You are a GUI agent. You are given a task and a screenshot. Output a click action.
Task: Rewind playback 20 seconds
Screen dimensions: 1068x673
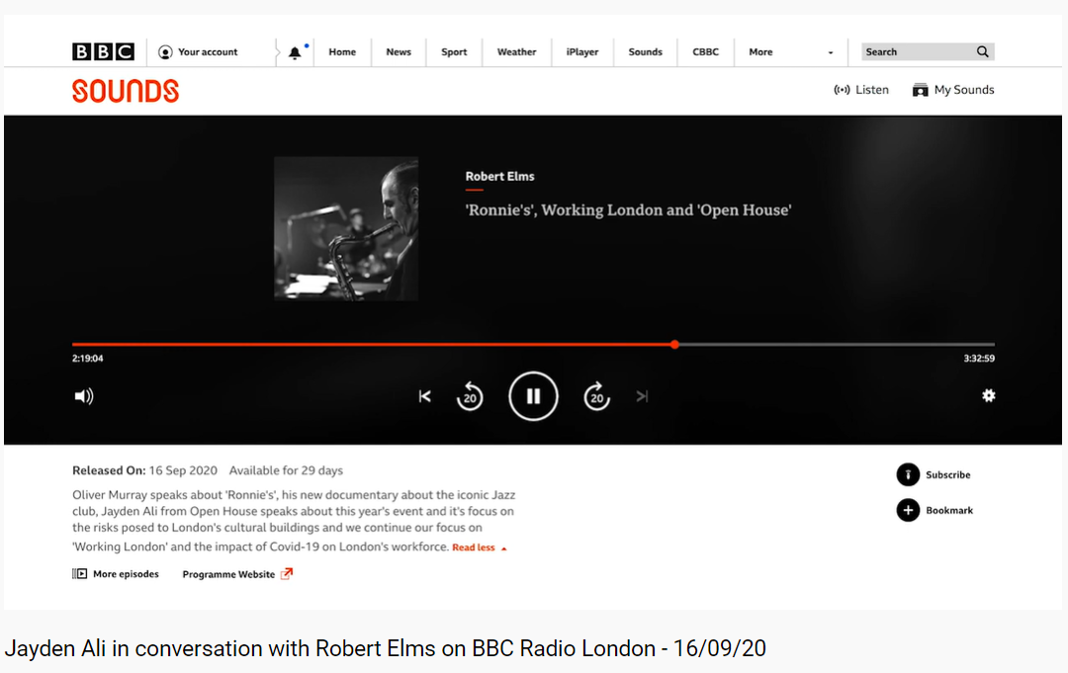(470, 395)
